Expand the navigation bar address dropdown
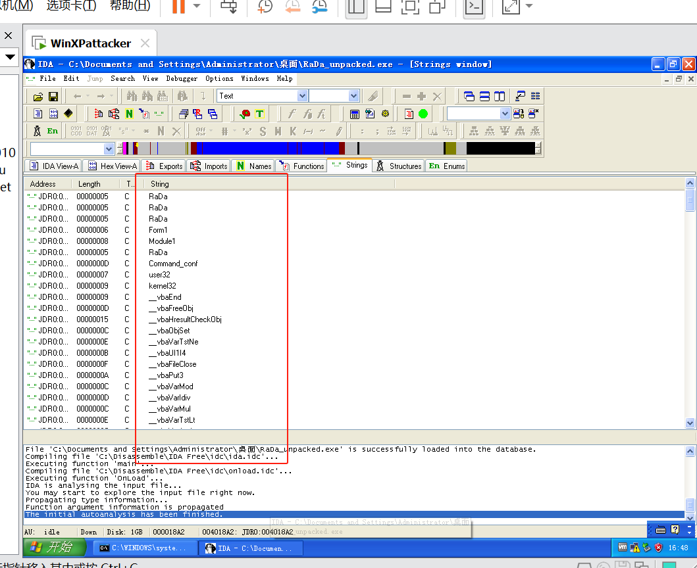 click(x=109, y=149)
